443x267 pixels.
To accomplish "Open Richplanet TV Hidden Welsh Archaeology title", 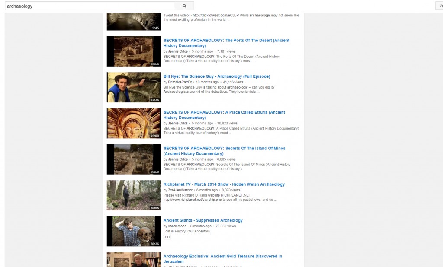I will point(224,184).
